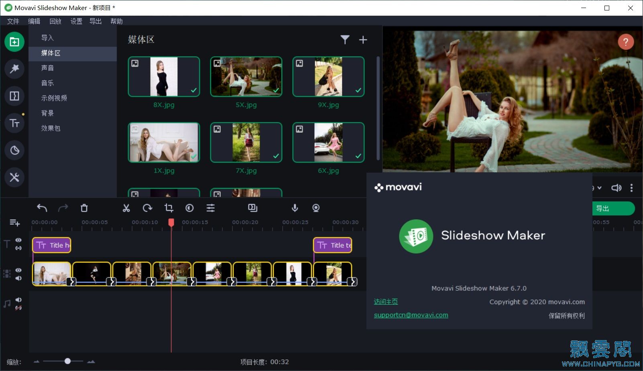The image size is (643, 371).
Task: Click the zoom out timeline icon
Action: point(37,362)
